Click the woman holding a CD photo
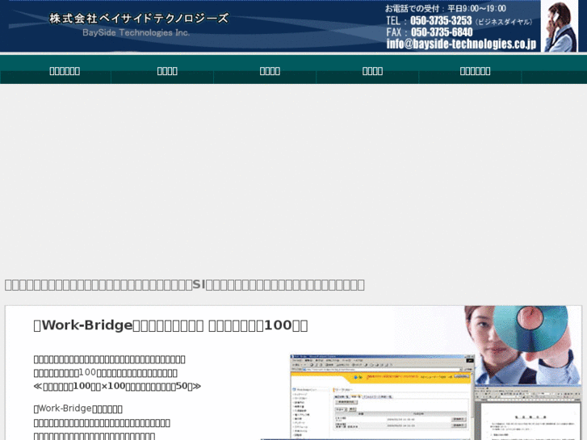This screenshot has height=440, width=587. pyautogui.click(x=523, y=345)
